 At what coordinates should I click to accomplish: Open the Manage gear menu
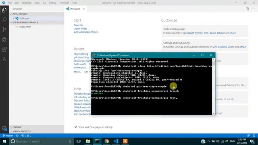[4, 128]
